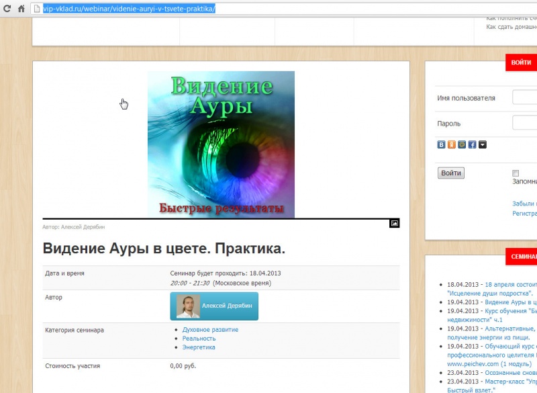Open the red 'Семинары' tab header
Image resolution: width=537 pixels, height=393 pixels.
tap(522, 257)
